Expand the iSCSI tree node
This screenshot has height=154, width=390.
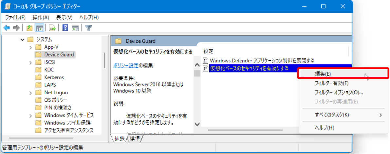click(30, 62)
